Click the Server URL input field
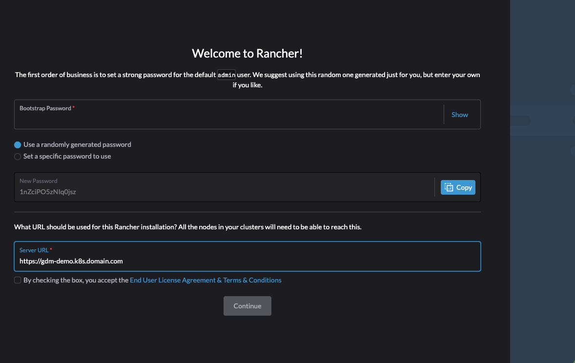This screenshot has height=363, width=575. click(x=247, y=256)
